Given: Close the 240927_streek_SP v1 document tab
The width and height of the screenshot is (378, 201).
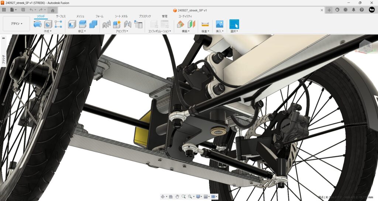Looking at the screenshot, I should click(x=322, y=10).
